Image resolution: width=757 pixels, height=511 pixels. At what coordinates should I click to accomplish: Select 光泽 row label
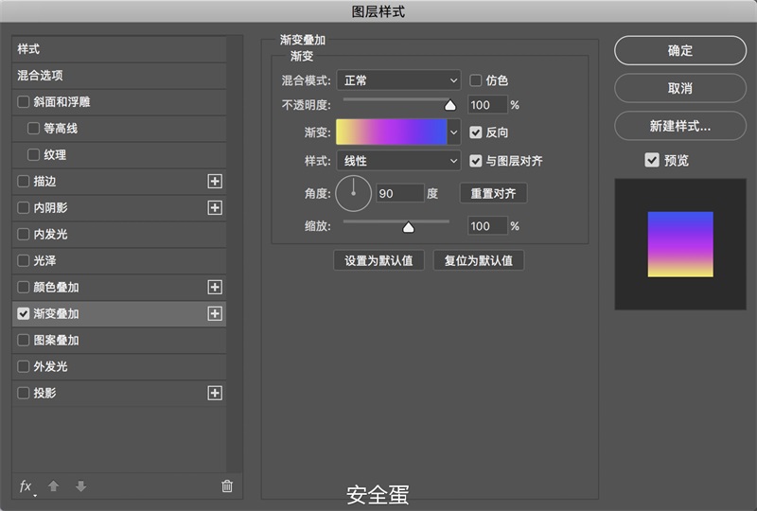[x=44, y=260]
